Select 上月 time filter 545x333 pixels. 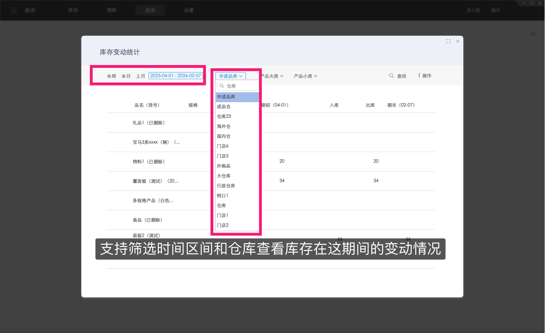tap(140, 76)
